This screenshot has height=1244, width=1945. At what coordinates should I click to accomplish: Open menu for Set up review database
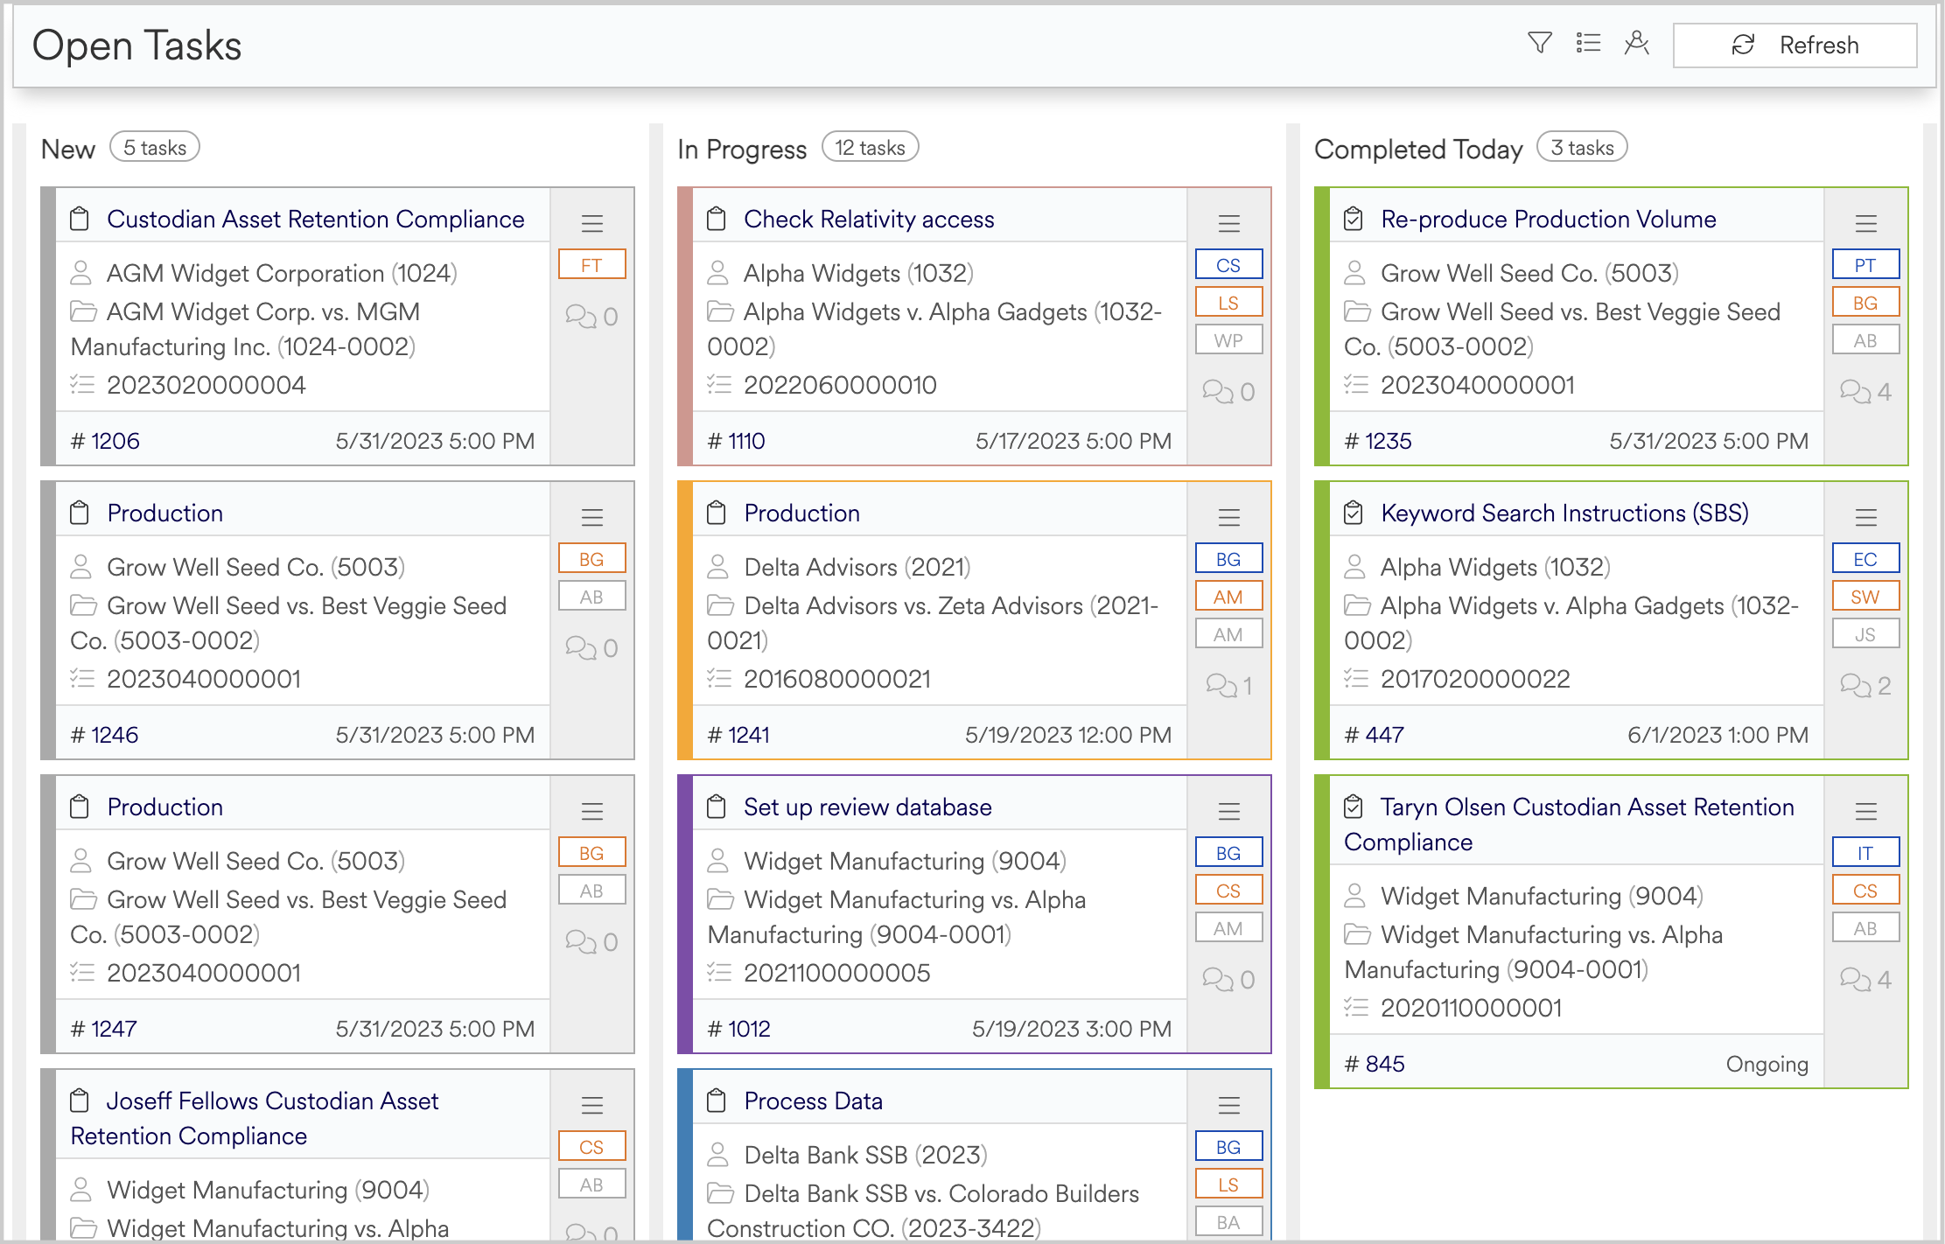click(1229, 811)
